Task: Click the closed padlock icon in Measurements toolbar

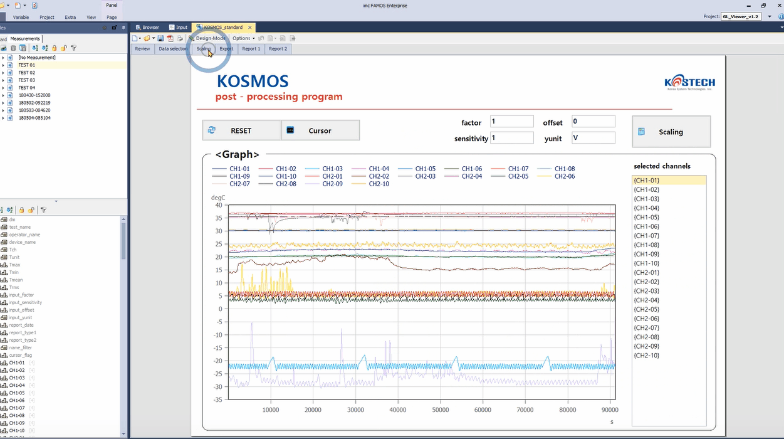Action: tap(55, 48)
